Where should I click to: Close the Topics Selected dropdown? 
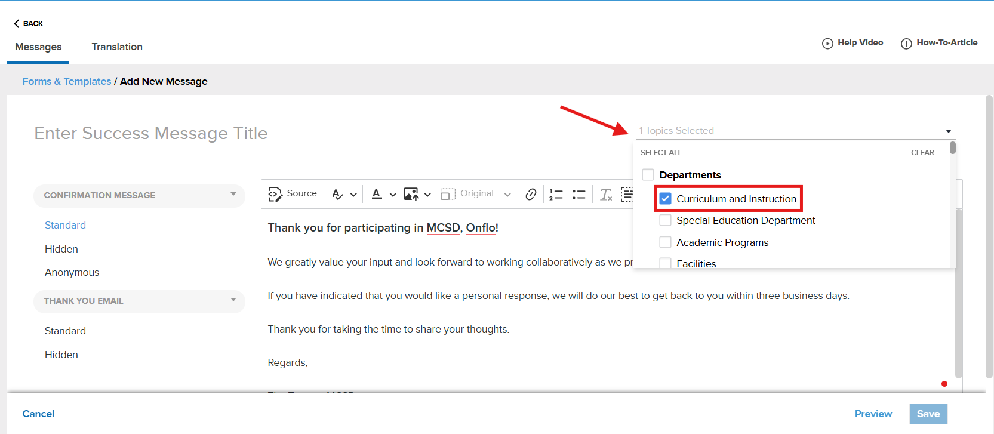[x=948, y=131]
